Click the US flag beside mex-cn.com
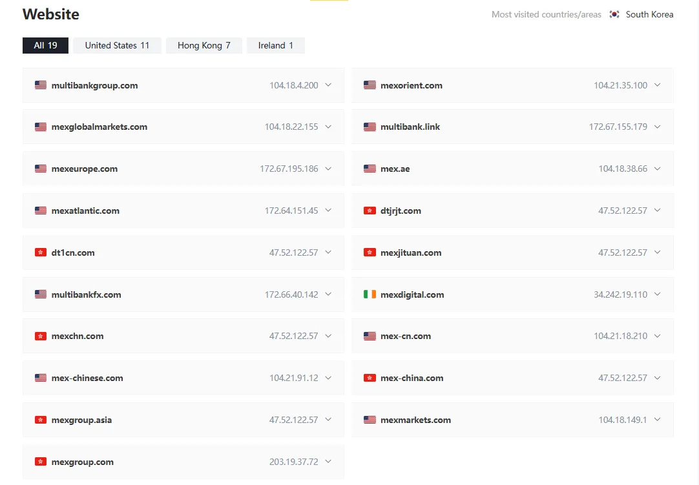This screenshot has height=485, width=699. (x=370, y=336)
